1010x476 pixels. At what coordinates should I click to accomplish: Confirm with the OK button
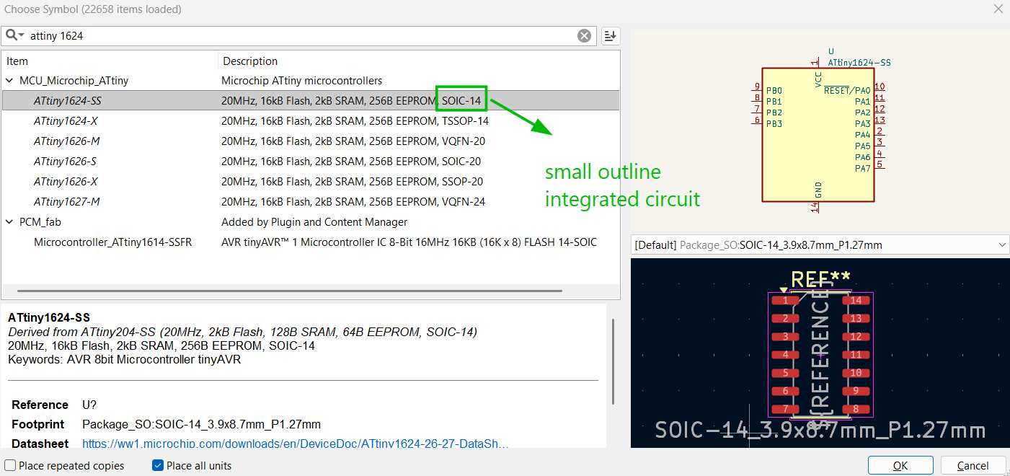900,465
